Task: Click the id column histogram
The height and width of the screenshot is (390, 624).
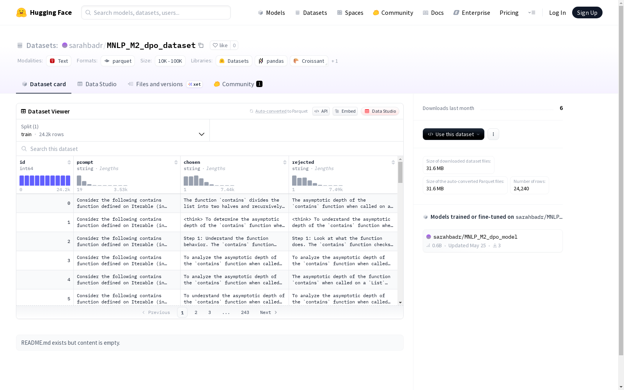Action: pos(45,181)
